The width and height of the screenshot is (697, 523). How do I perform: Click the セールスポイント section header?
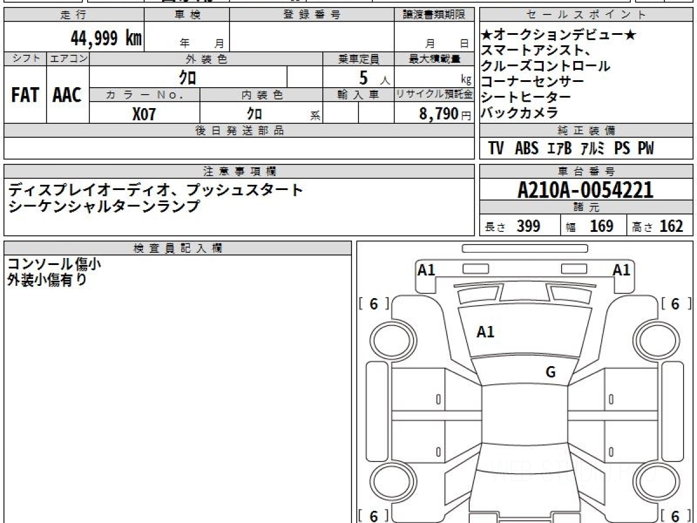587,15
